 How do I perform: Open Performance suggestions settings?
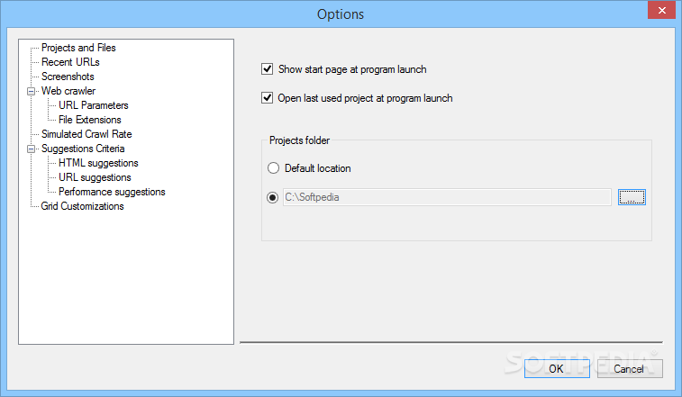point(112,192)
